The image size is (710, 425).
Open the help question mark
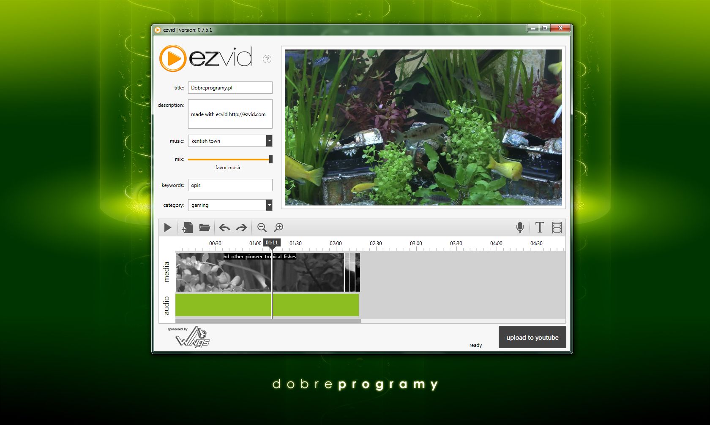267,59
